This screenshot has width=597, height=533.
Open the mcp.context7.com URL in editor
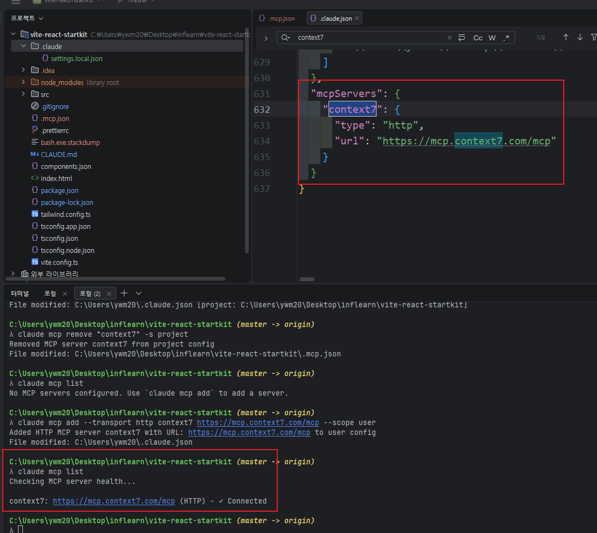coord(469,141)
